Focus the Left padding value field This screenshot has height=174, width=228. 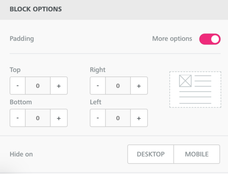118,118
